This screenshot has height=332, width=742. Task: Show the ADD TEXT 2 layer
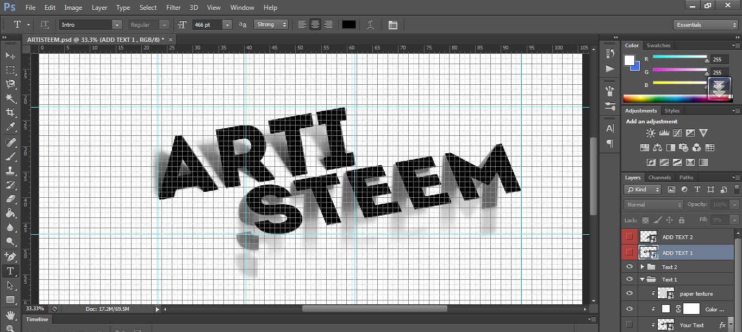[629, 237]
